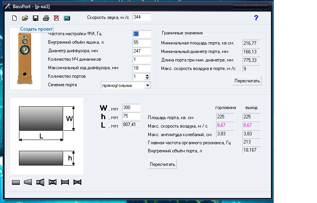Select the horn-shaped port icon
Image resolution: width=317 pixels, height=203 pixels.
[x=40, y=183]
